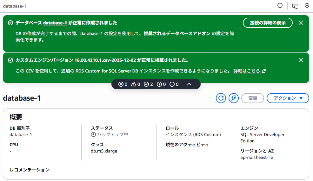Viewport: 313px width, 181px height.
Task: Click the backup status clock icon
Action: tap(93, 135)
